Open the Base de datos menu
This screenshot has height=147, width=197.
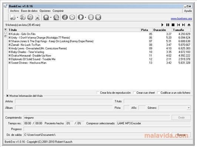tap(29, 11)
